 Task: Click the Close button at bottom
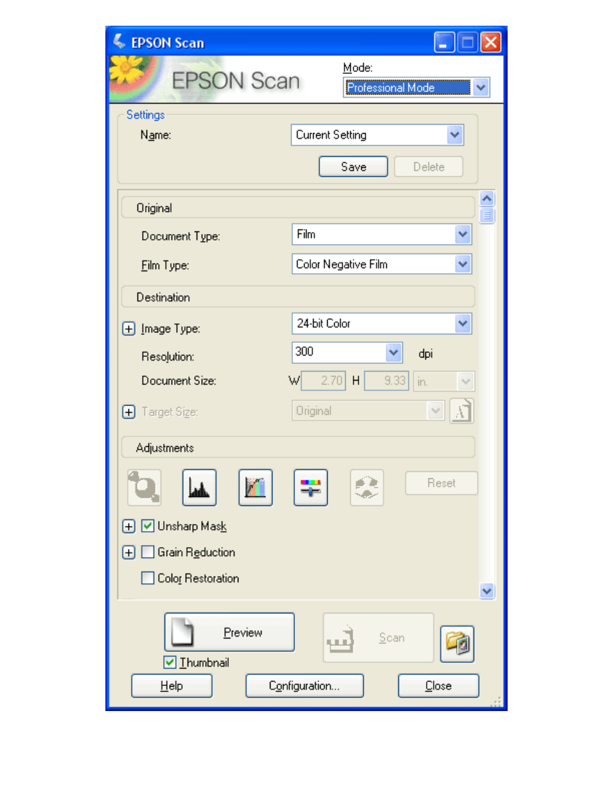tap(438, 685)
